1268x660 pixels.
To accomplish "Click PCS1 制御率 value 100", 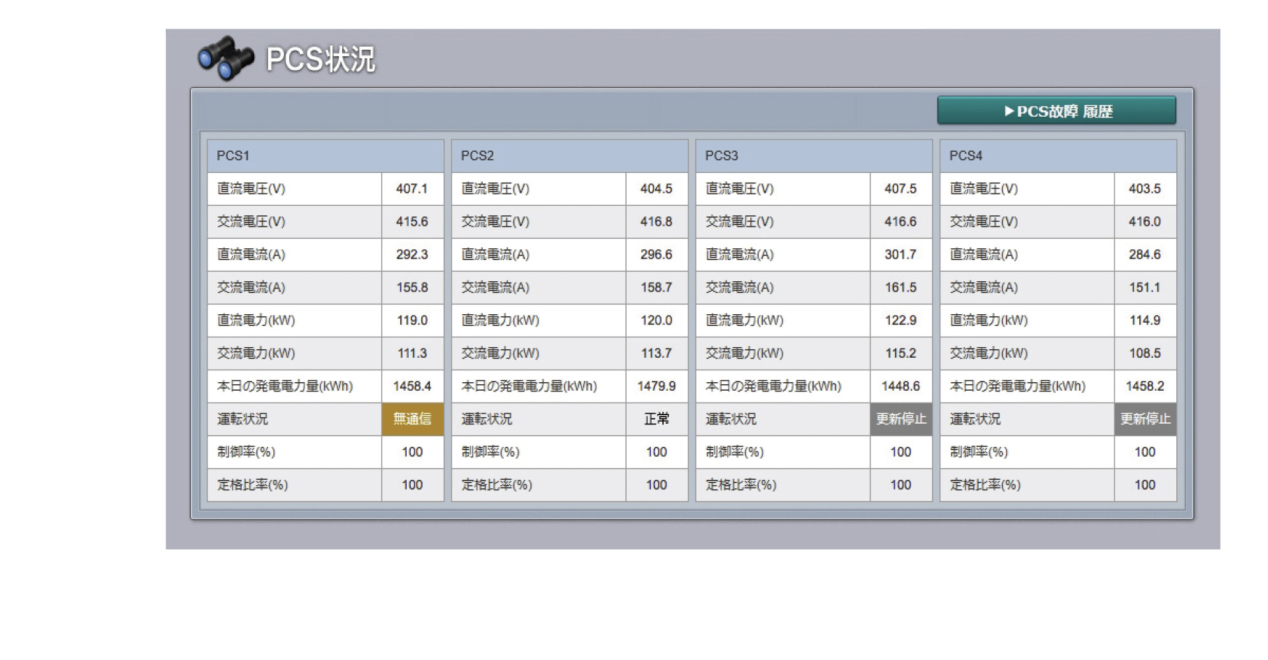I will point(412,452).
